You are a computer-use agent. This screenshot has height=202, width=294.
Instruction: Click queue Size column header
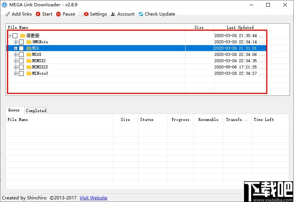[125, 119]
